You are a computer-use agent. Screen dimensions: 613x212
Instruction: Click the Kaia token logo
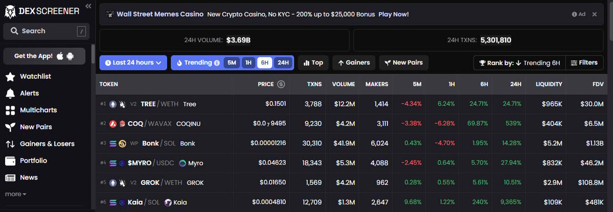(168, 203)
